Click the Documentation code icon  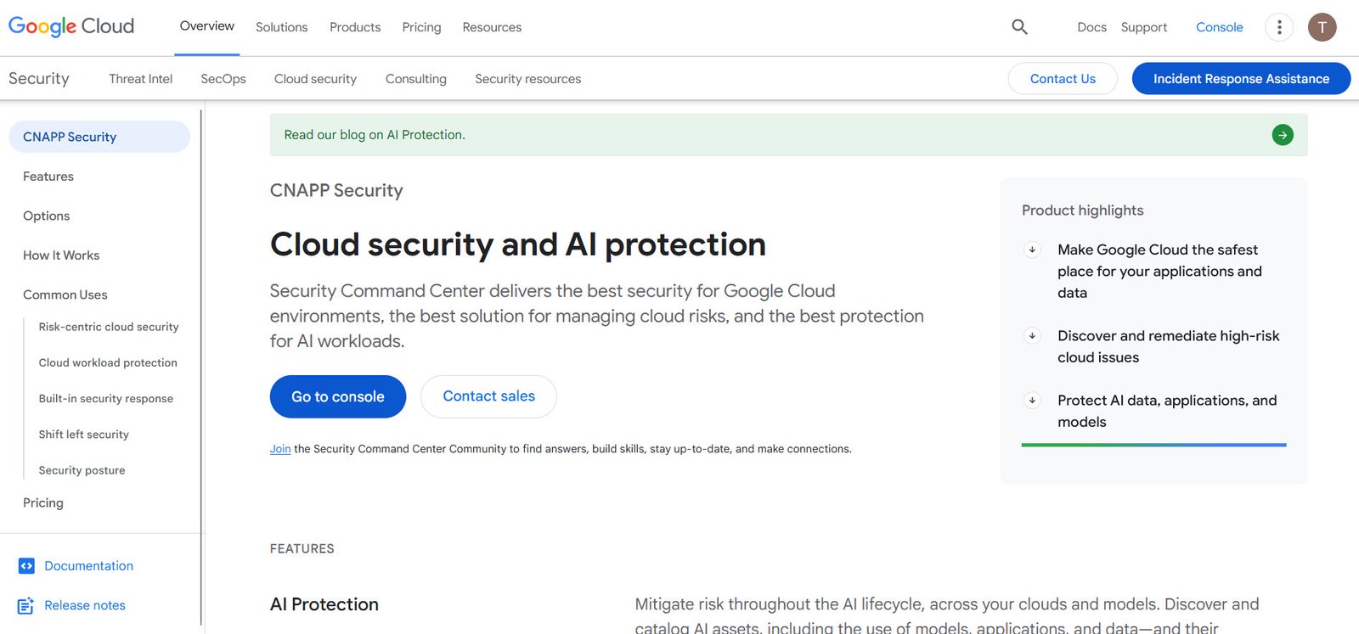(26, 566)
